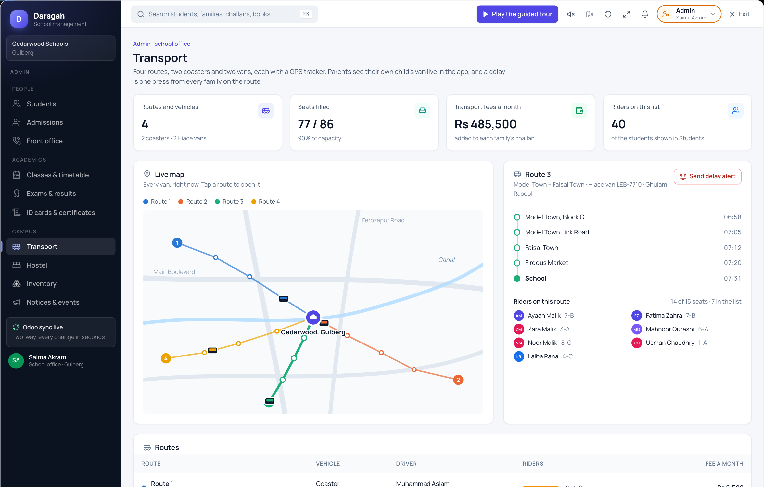
Task: Open Hostel in the sidebar
Action: [x=61, y=265]
